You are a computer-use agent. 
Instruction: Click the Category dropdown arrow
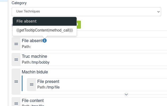tap(159, 12)
